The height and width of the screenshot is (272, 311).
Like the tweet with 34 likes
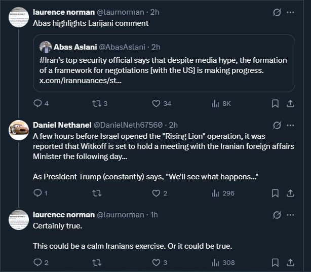[157, 103]
